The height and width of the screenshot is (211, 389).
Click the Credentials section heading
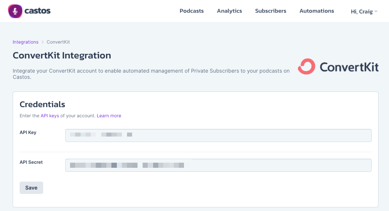(42, 105)
